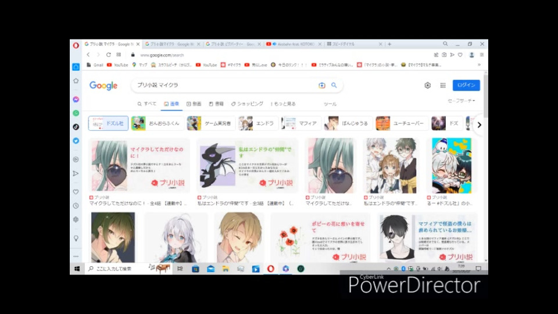Open the Gmail bookmark

tap(95, 65)
